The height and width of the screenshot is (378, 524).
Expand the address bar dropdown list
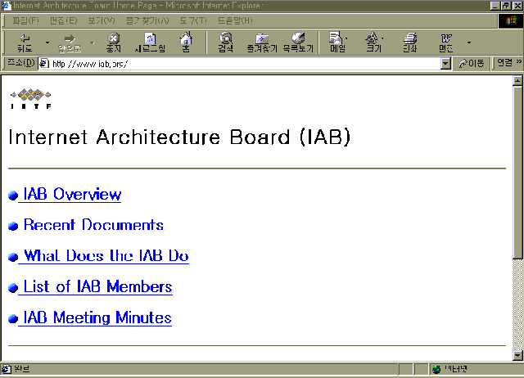pos(445,64)
